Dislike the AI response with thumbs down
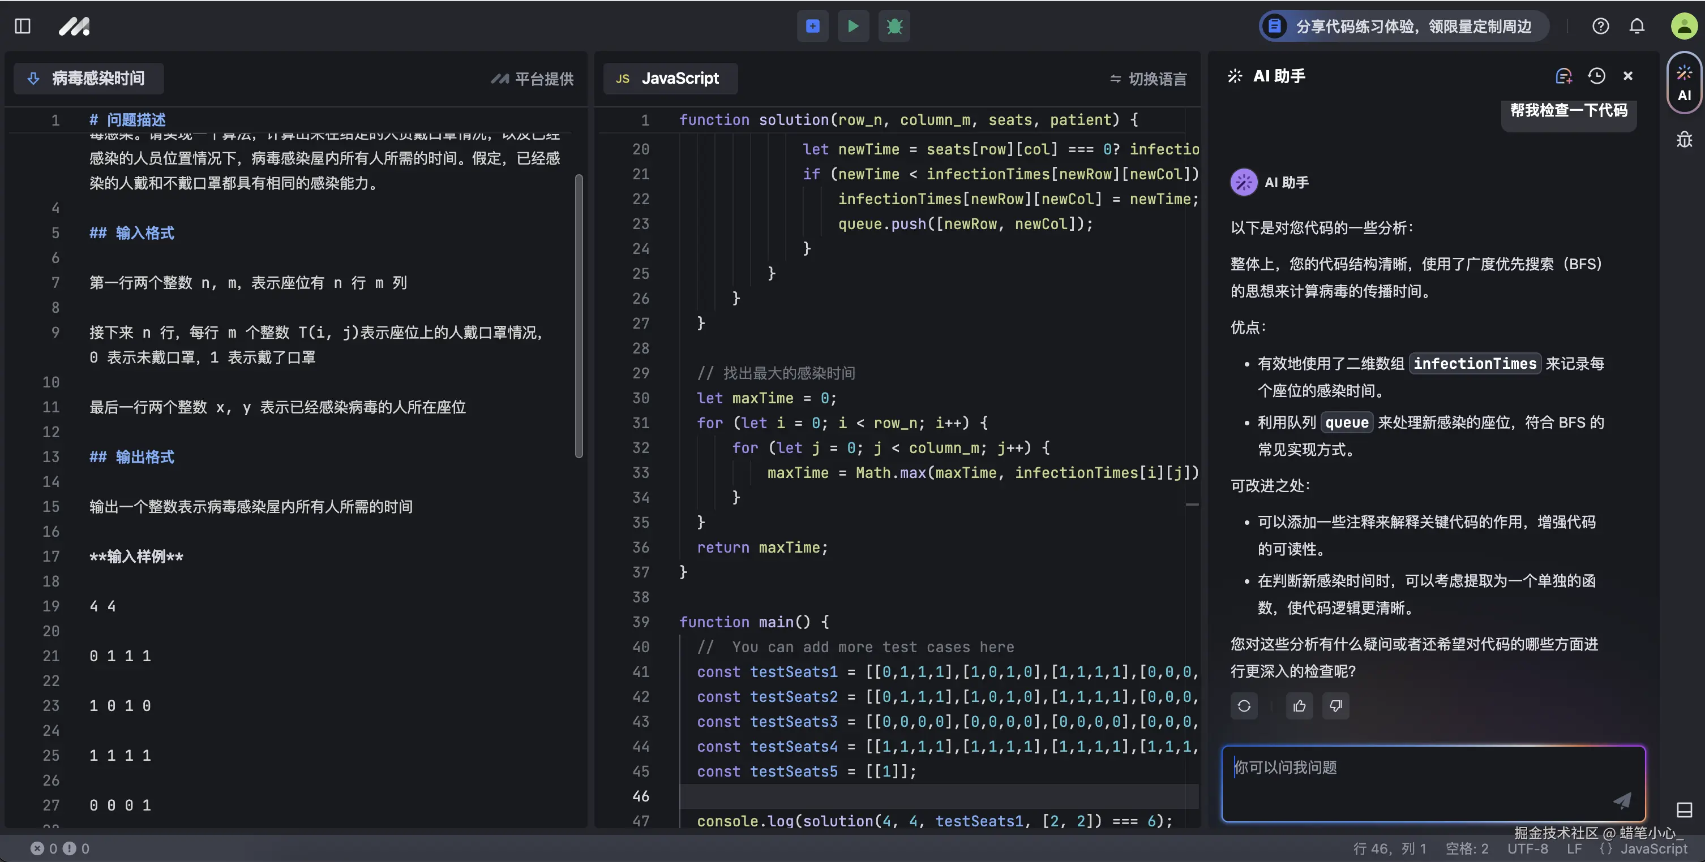1705x862 pixels. pos(1336,706)
